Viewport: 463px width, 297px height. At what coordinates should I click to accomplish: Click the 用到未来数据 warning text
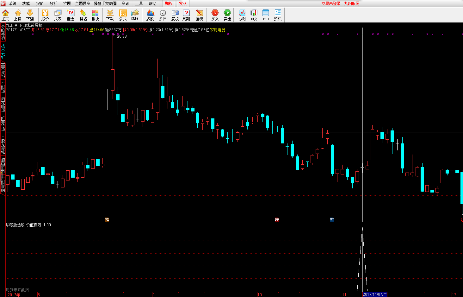[x=17, y=290]
